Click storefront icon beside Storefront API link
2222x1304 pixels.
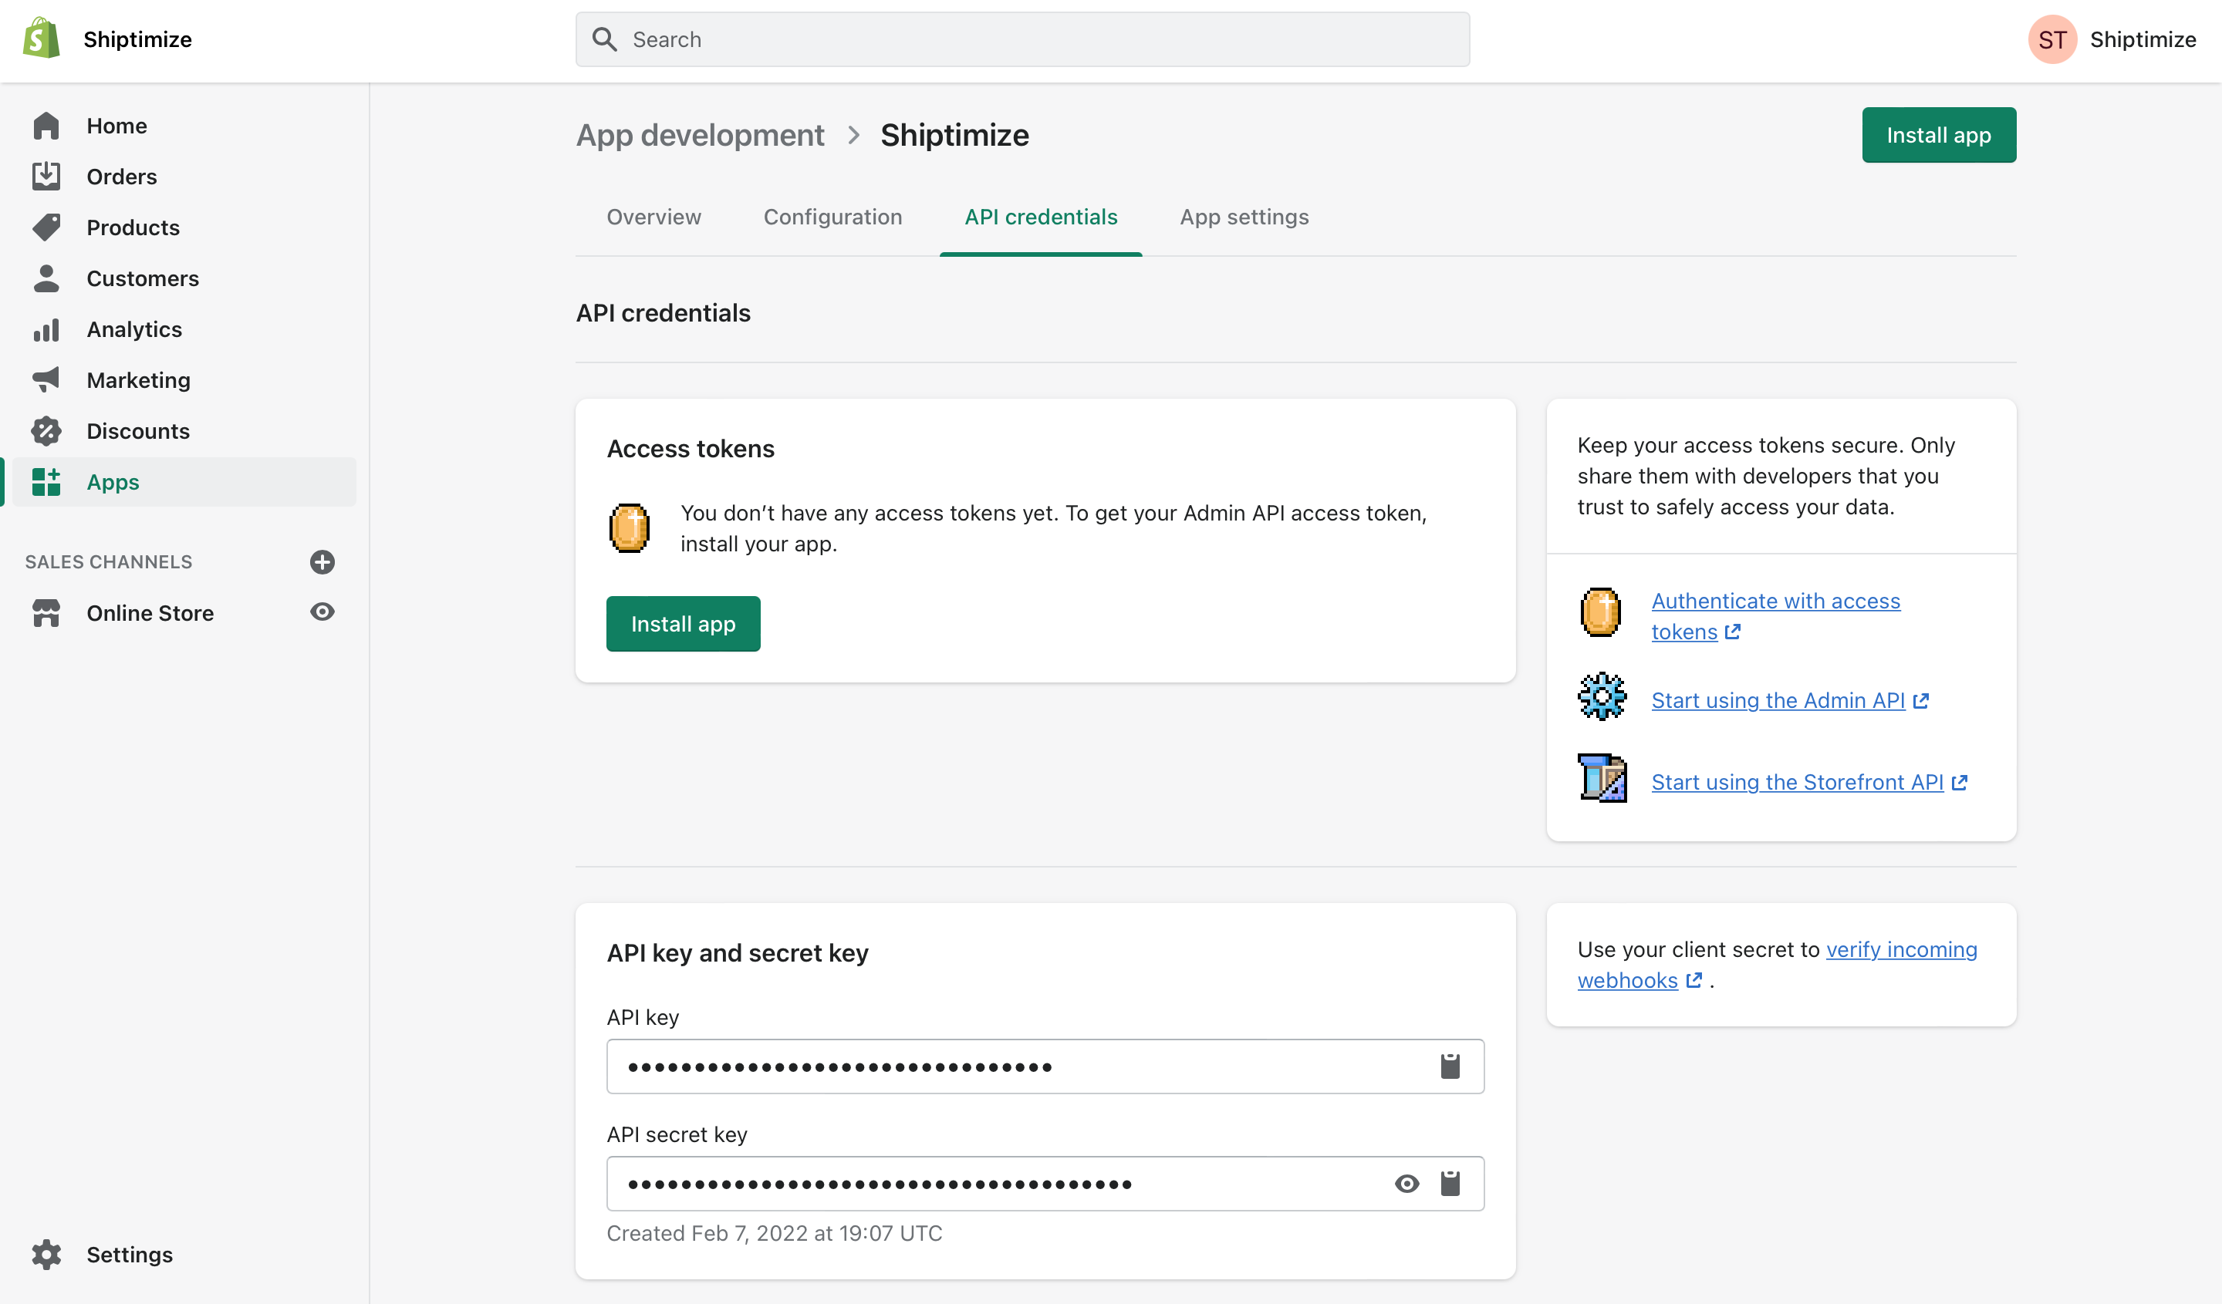tap(1602, 779)
